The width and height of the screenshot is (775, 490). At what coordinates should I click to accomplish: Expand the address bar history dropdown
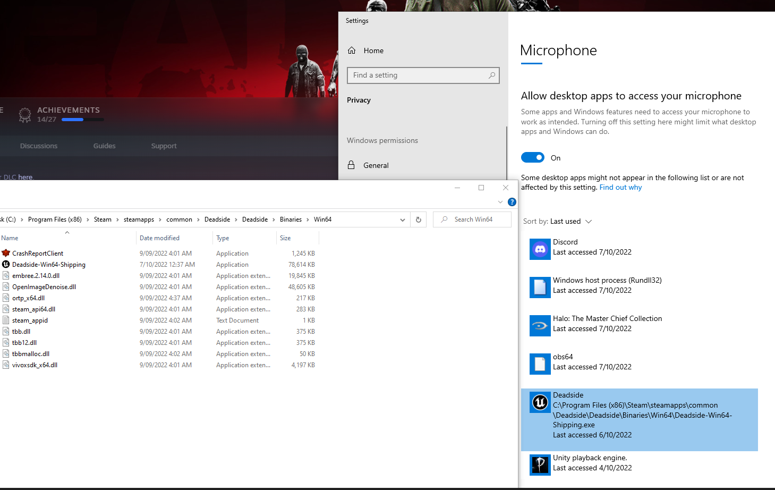coord(402,219)
